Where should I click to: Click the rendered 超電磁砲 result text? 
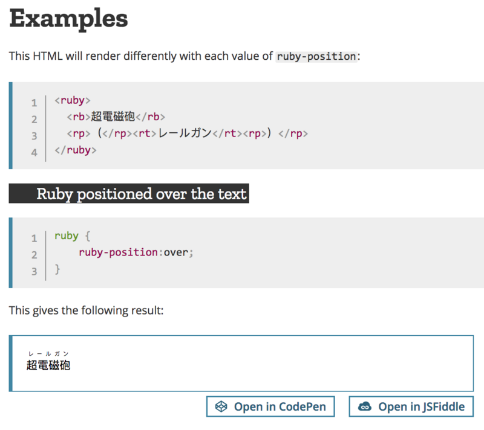[48, 365]
